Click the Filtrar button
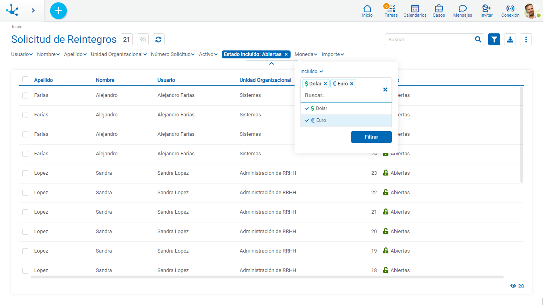The width and height of the screenshot is (543, 305). point(371,137)
